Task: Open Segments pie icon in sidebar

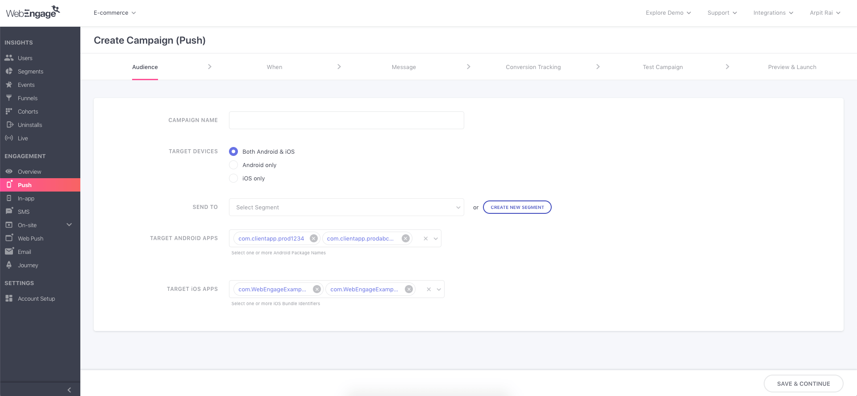Action: click(x=9, y=71)
